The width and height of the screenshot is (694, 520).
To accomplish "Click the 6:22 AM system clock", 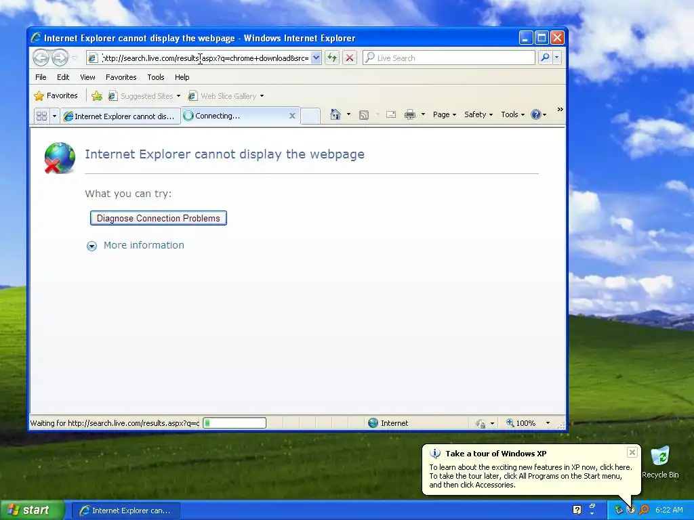I will click(x=669, y=510).
